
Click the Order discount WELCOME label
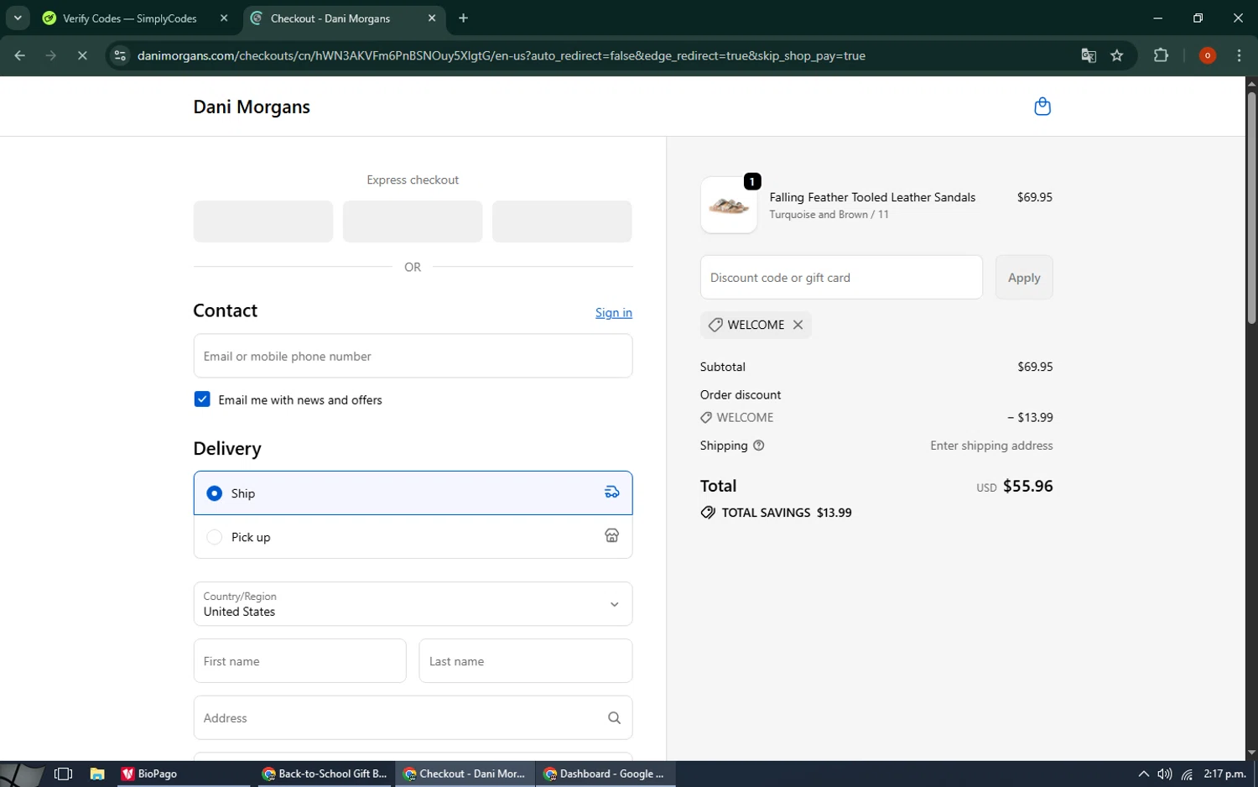click(x=745, y=417)
